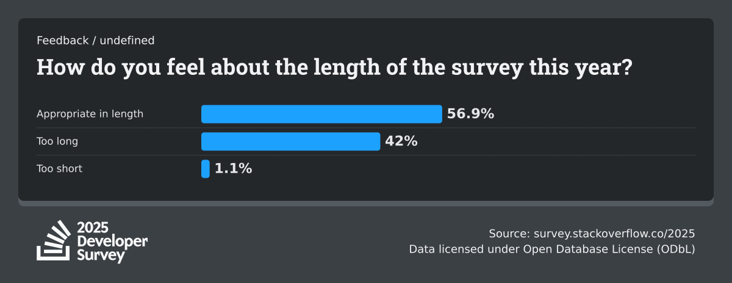Select the small blue Too short bar

(x=206, y=169)
